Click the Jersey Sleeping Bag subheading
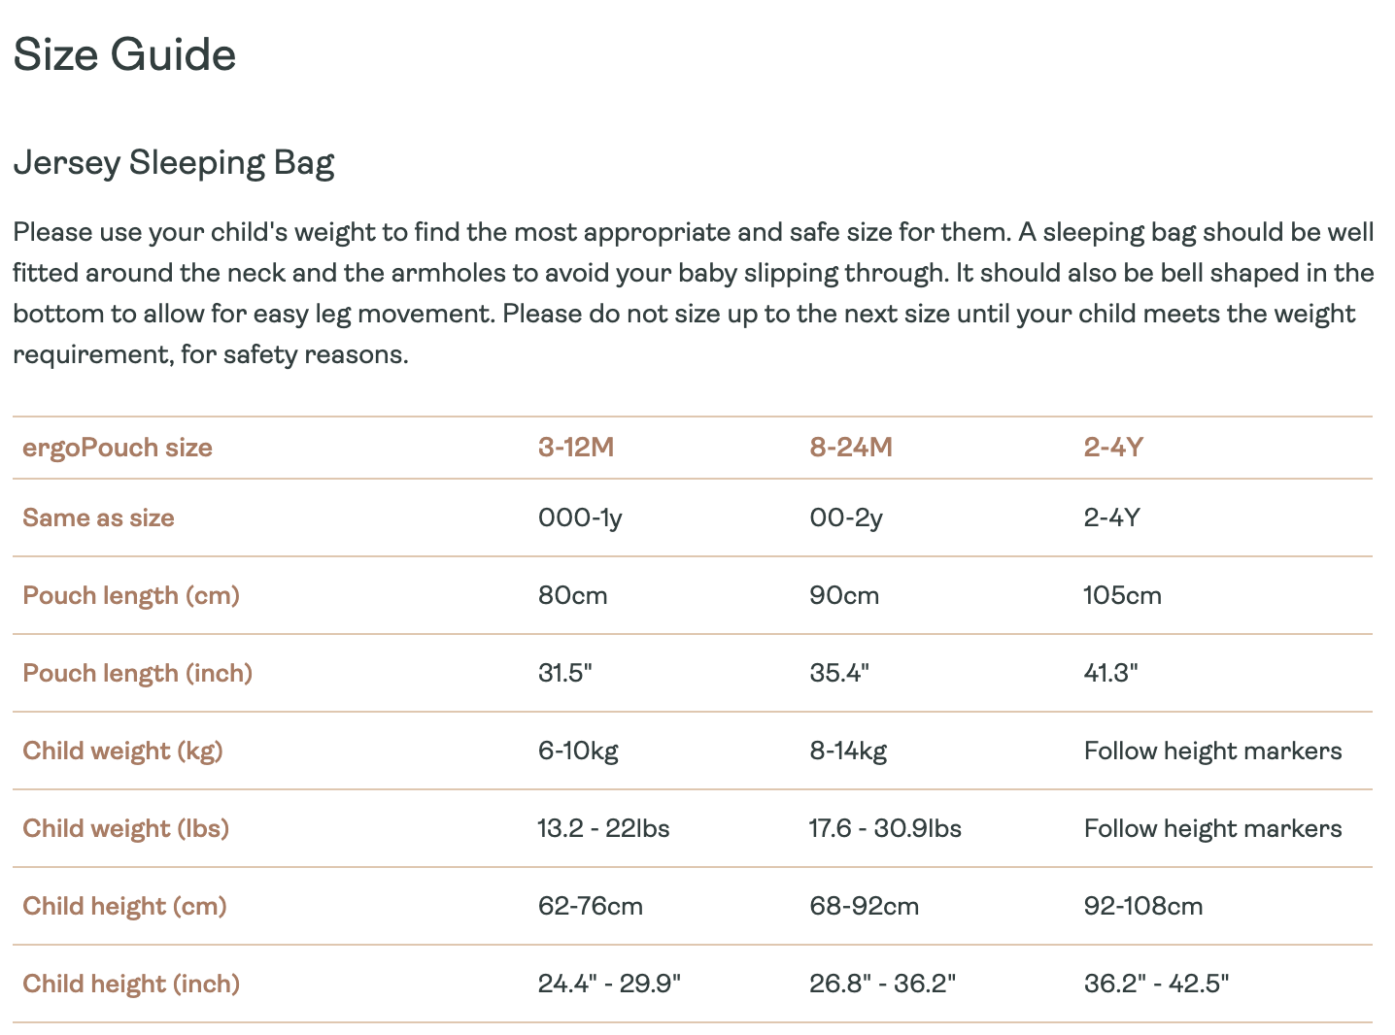 174,163
